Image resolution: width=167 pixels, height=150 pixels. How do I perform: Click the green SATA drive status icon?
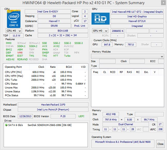pos(6,125)
